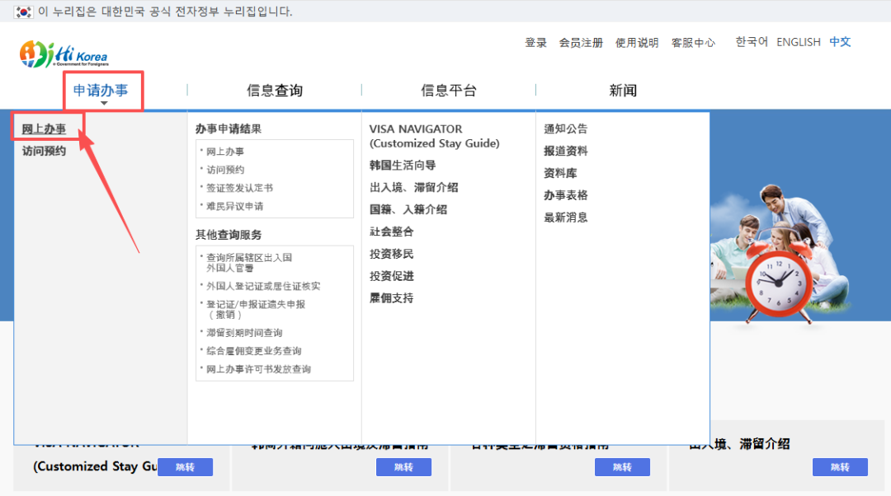Open 登记证/申报证遗失申报(撤销)
The width and height of the screenshot is (891, 496).
coord(256,309)
